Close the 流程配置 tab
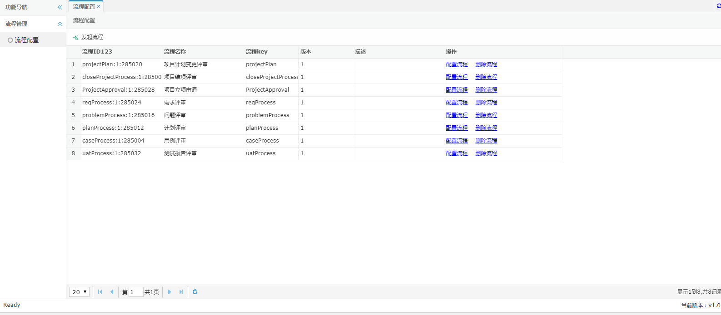Viewport: 721px width, 315px height. (x=99, y=6)
